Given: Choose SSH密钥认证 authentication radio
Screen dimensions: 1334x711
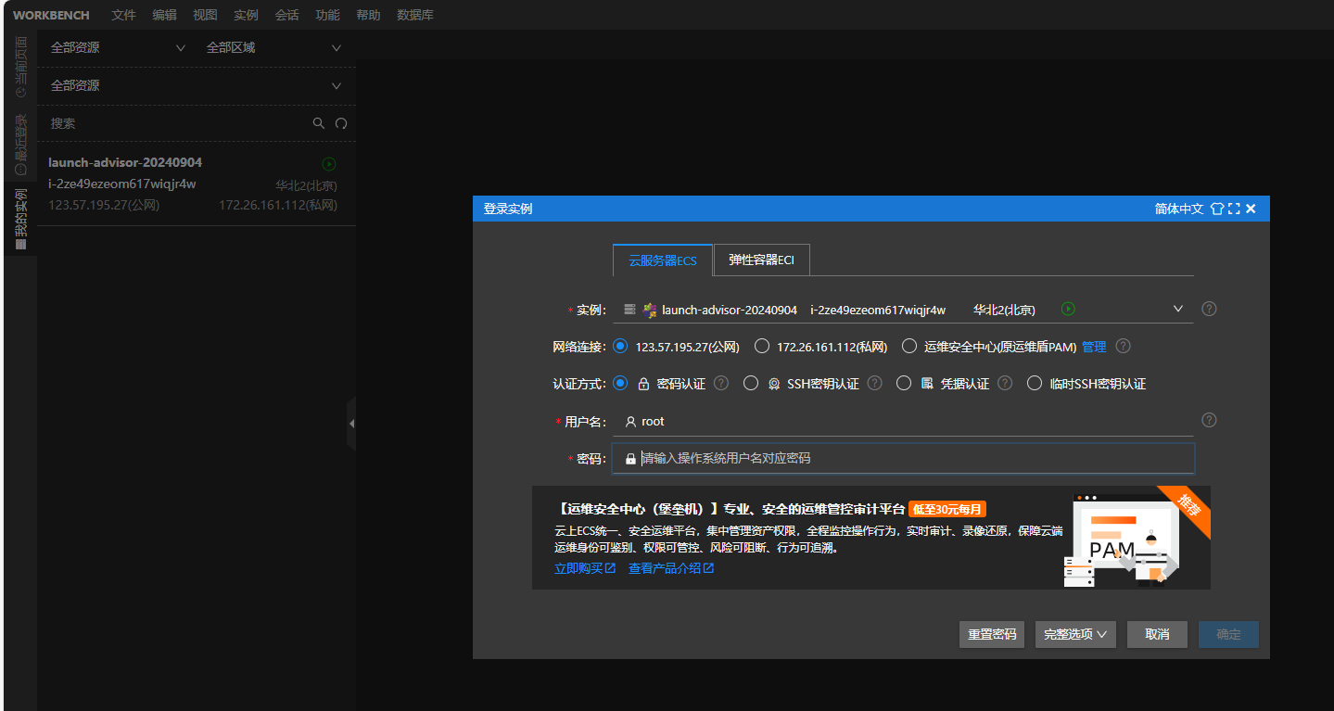Looking at the screenshot, I should coord(751,383).
